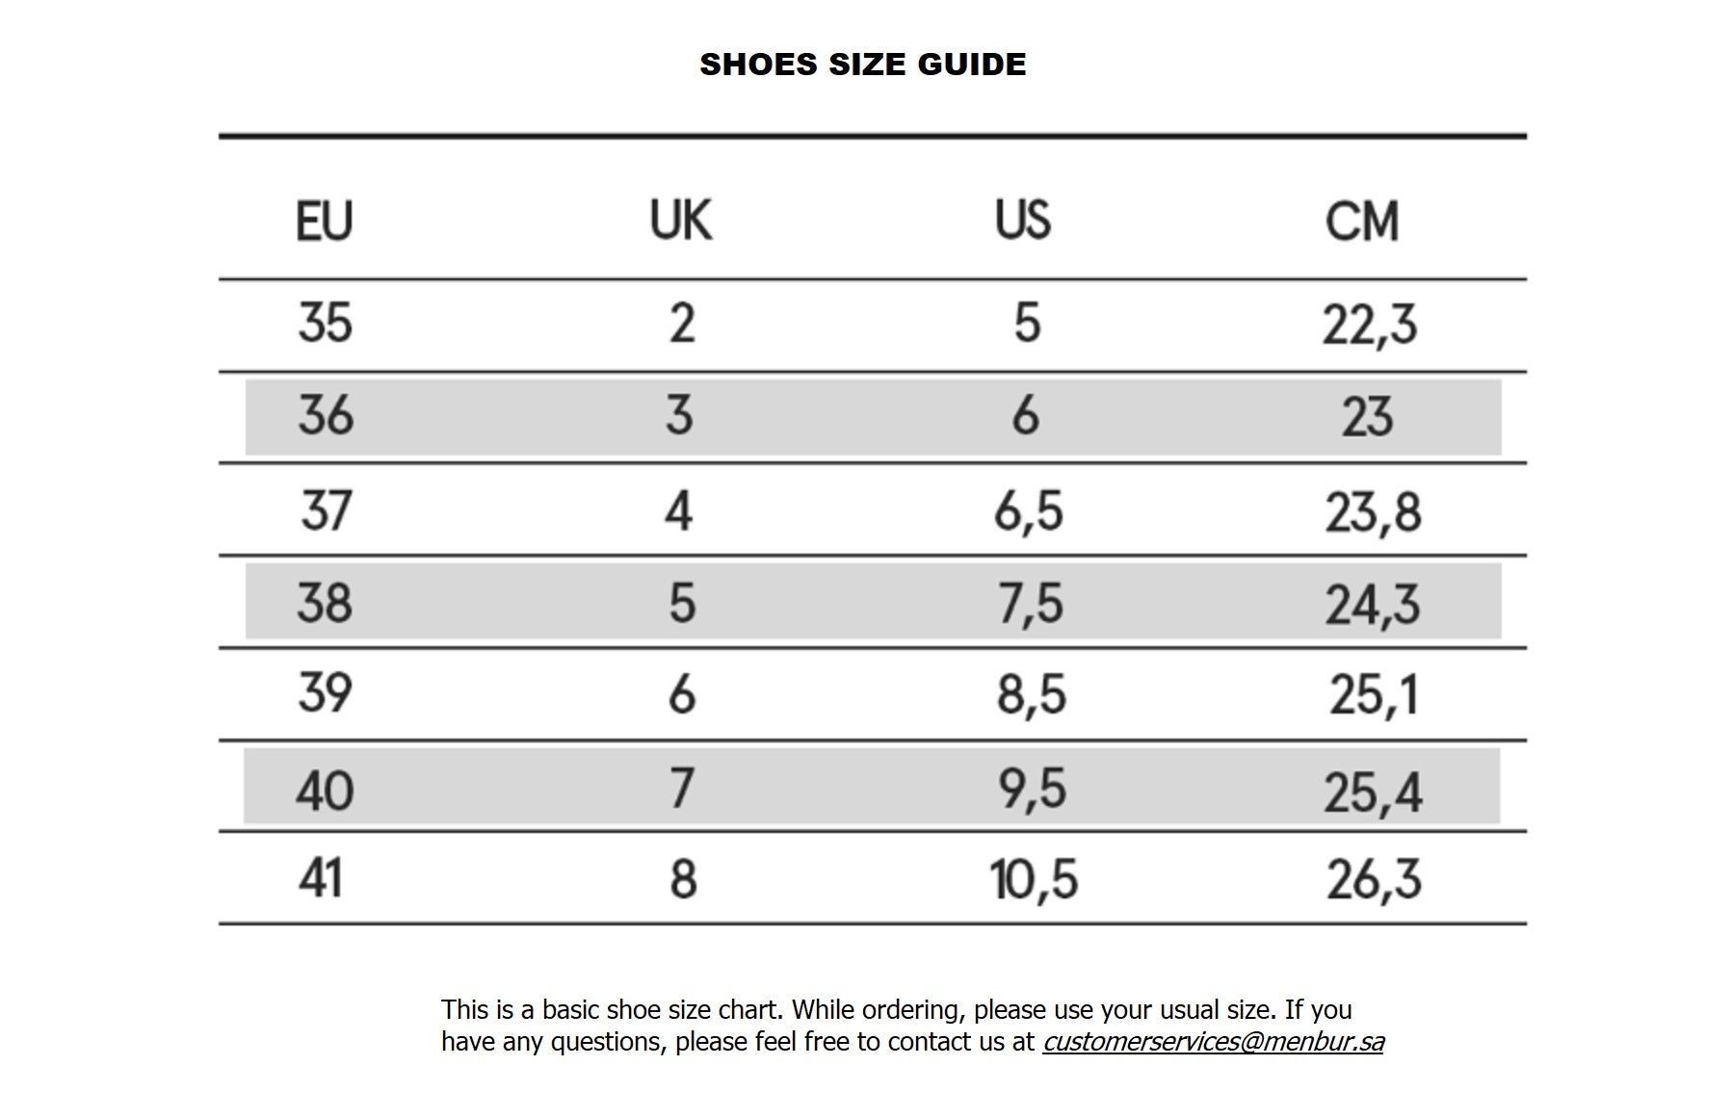The image size is (1732, 1118).
Task: Select the 24,3 centimeter value
Action: 1373,606
